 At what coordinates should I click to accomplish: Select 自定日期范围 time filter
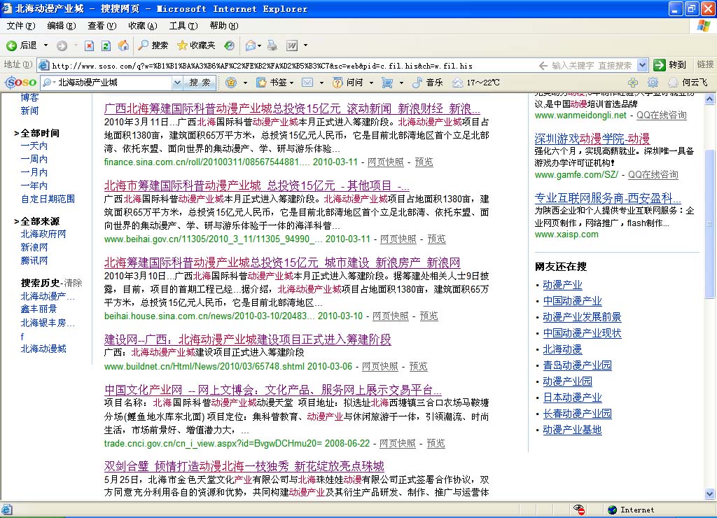(48, 199)
